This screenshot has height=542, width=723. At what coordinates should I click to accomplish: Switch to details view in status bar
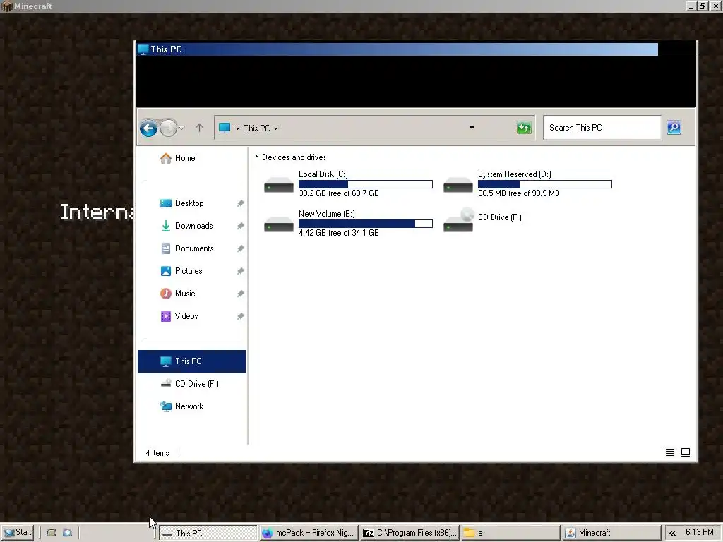[x=670, y=452]
